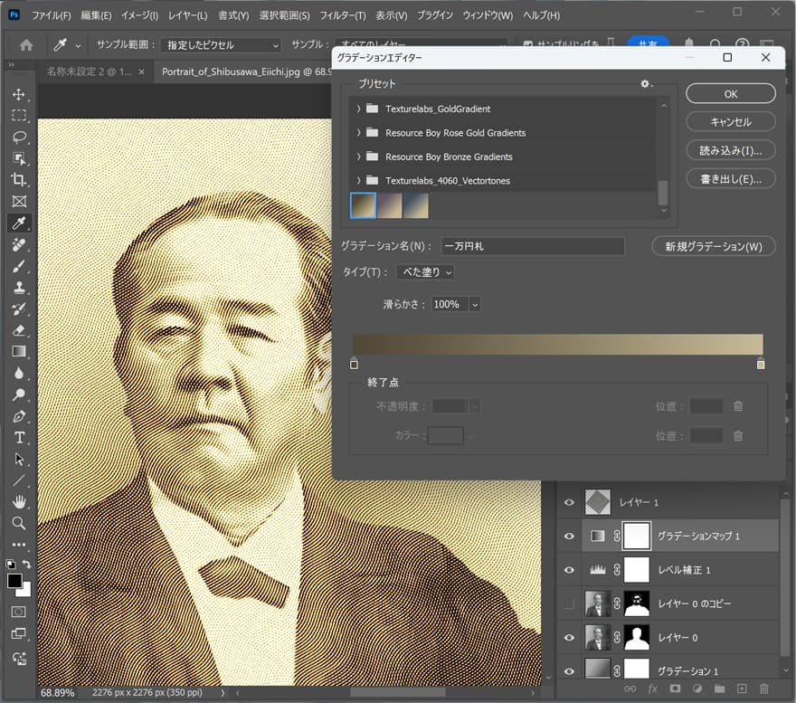This screenshot has height=703, width=796.
Task: Select the Rectangular Marquee tool
Action: (19, 116)
